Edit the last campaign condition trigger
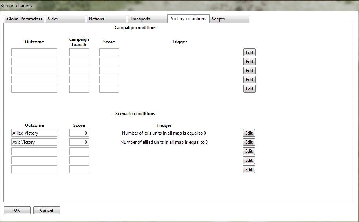 point(250,89)
